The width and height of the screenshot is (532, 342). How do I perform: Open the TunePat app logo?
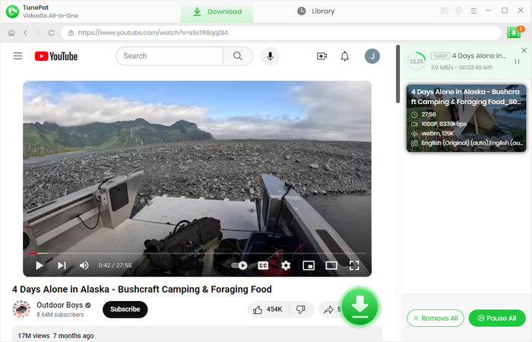coord(13,11)
